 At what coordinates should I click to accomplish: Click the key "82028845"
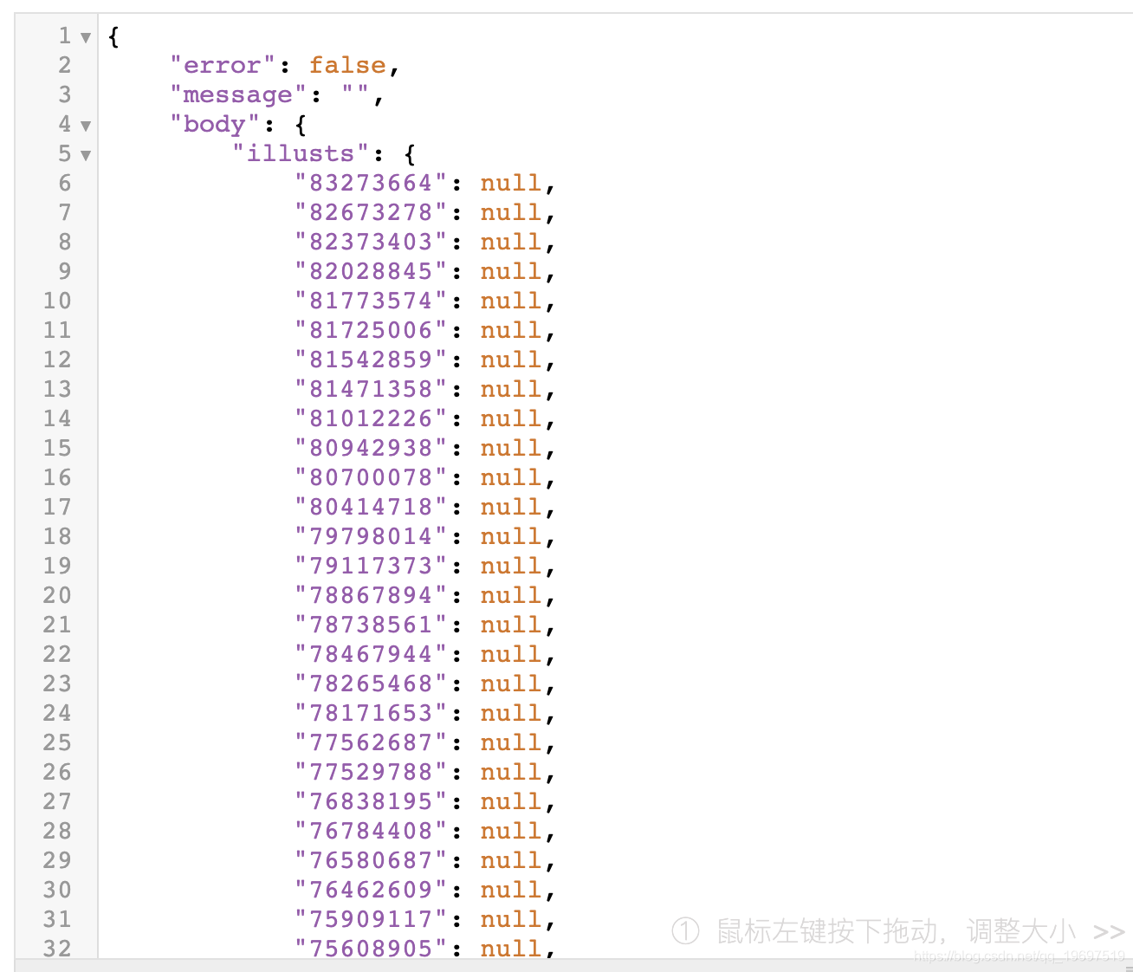coord(371,271)
